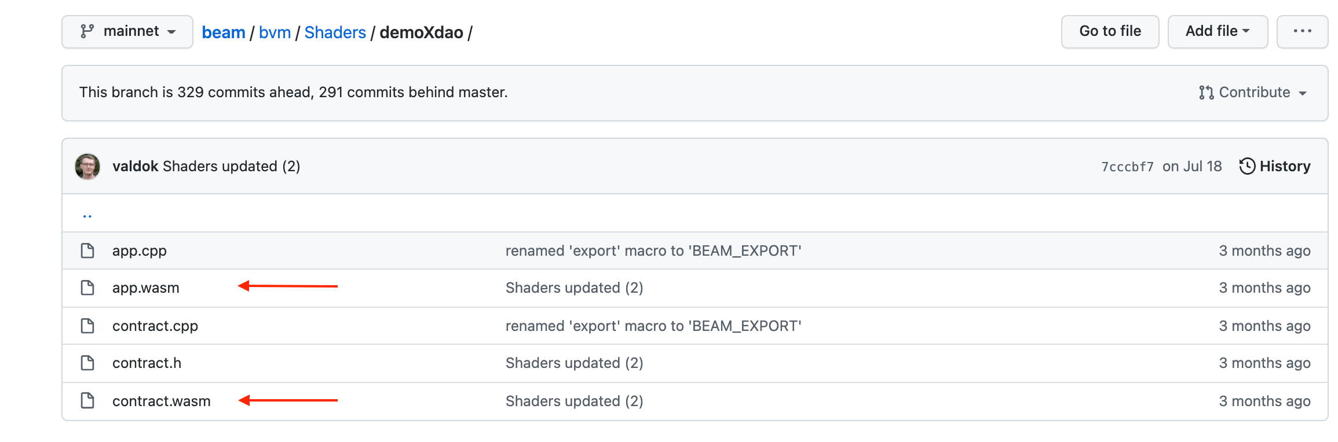Open commit hash 7cccbf7

coord(1127,167)
